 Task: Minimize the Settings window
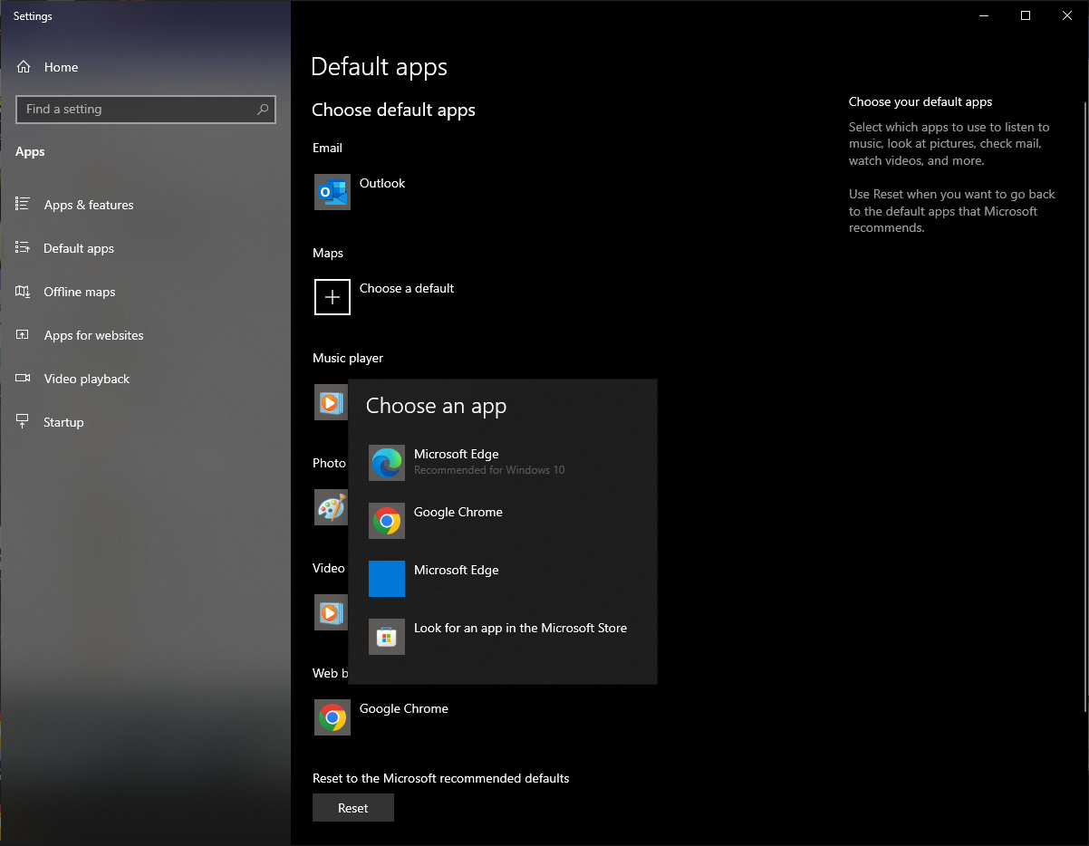pyautogui.click(x=984, y=15)
